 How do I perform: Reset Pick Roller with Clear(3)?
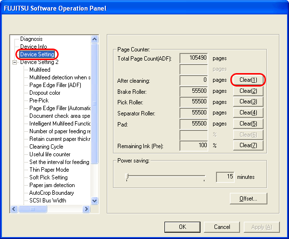click(x=248, y=101)
